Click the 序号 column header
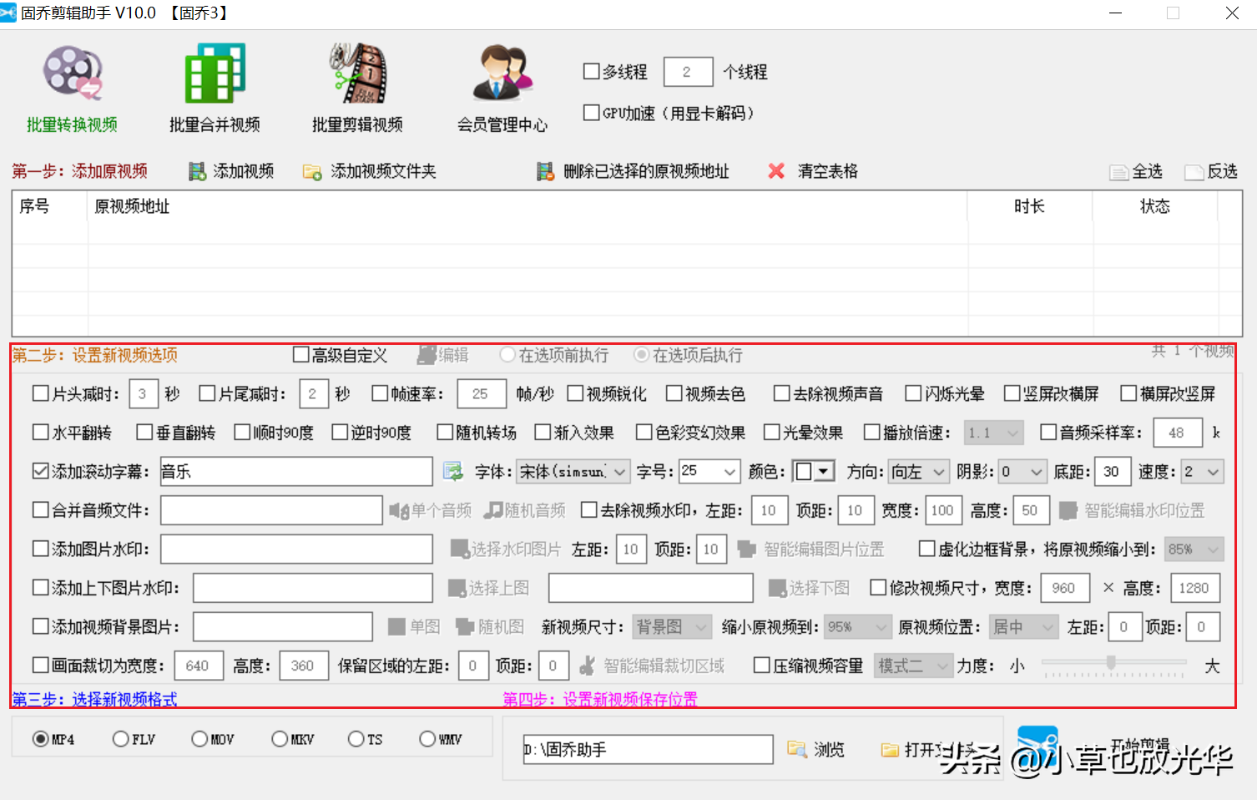This screenshot has height=800, width=1257. tap(48, 206)
